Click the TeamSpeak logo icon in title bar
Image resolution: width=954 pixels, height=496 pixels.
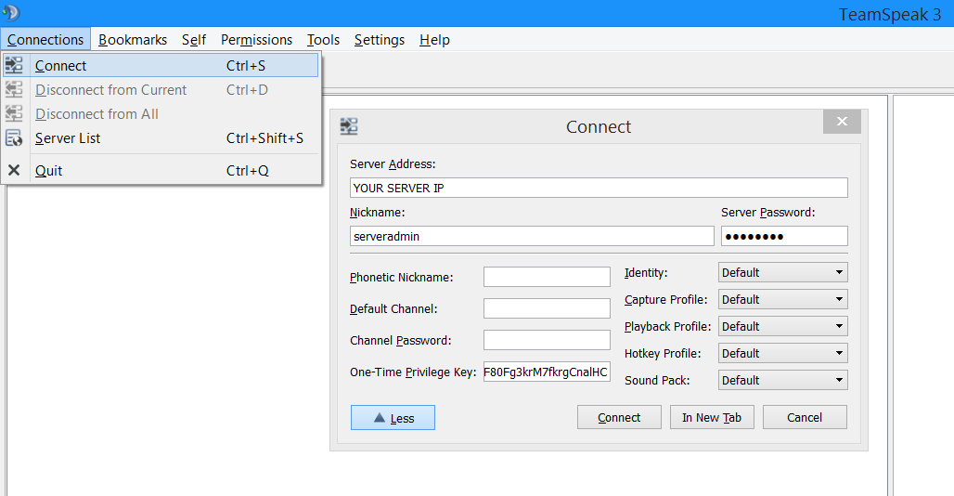11,12
